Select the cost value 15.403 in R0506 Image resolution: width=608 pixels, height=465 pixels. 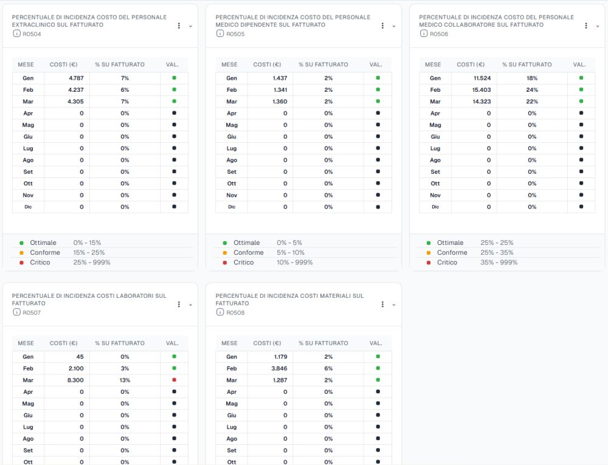coord(482,89)
